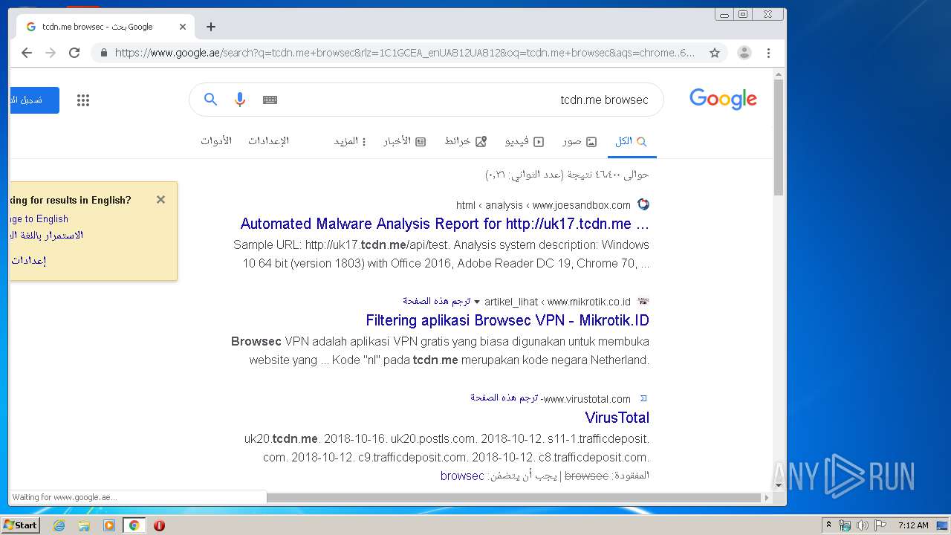The image size is (951, 535).
Task: Select the Chrome taskbar icon
Action: point(134,525)
